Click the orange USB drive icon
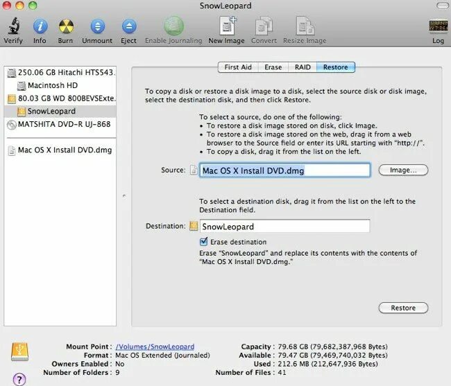Viewport: 451px width, 386px height. 19,351
